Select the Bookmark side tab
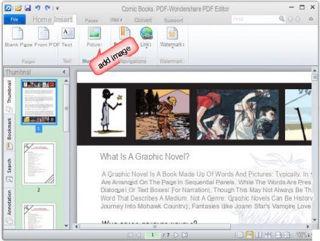320x241 pixels. click(x=9, y=133)
